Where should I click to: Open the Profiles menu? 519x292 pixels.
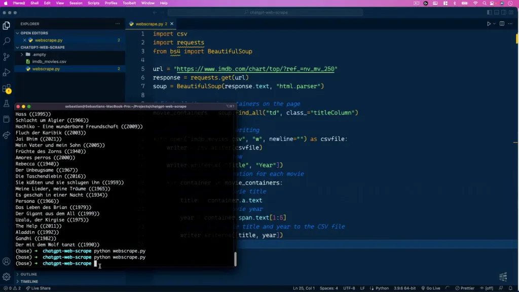click(111, 3)
